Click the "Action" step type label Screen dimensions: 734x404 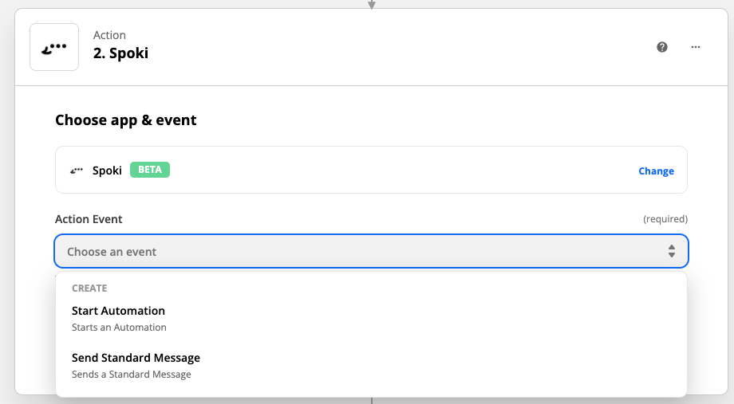tap(109, 35)
